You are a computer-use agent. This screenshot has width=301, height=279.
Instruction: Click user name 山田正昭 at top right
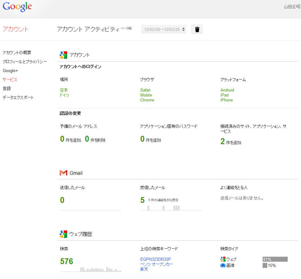click(x=292, y=7)
